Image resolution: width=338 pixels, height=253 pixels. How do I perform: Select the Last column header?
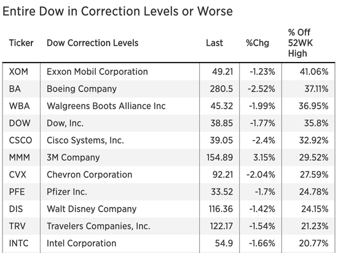(214, 43)
